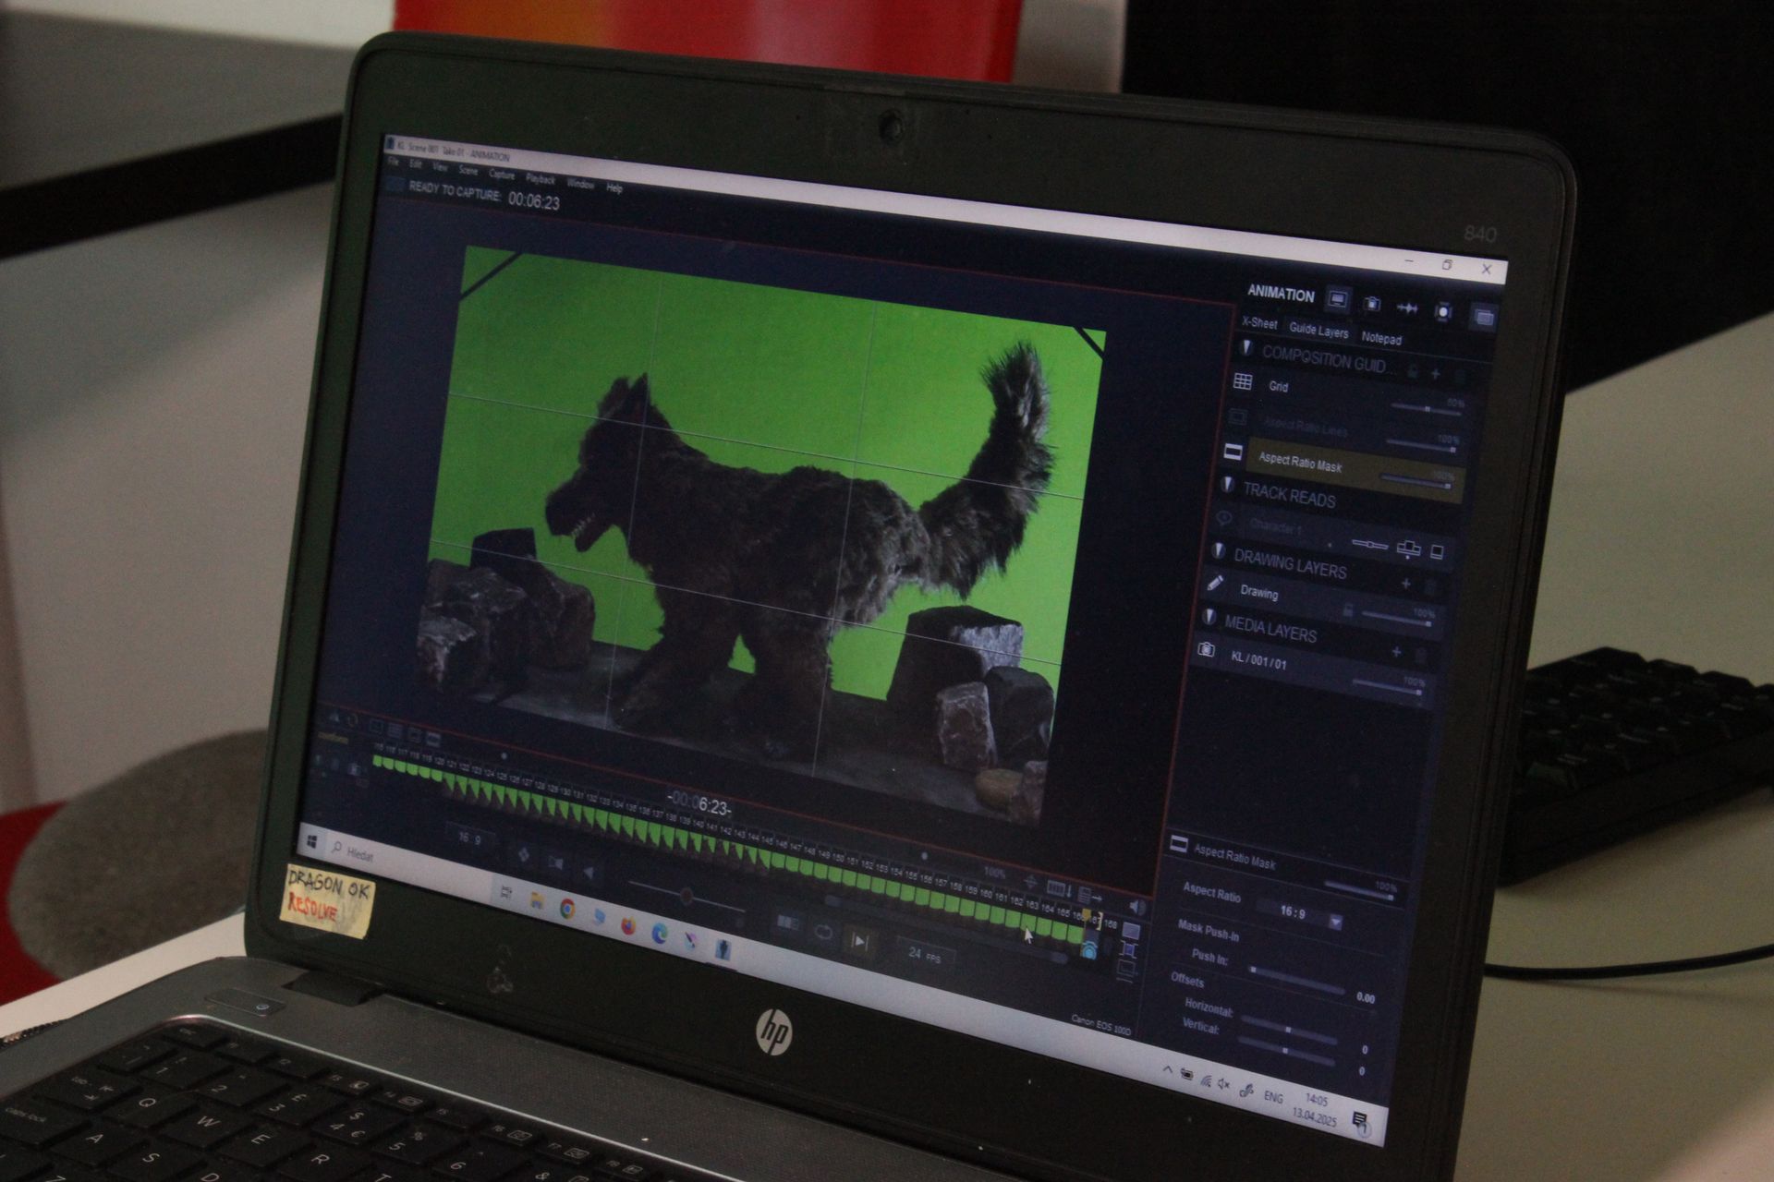
Task: Open the Edit menu
Action: 416,165
